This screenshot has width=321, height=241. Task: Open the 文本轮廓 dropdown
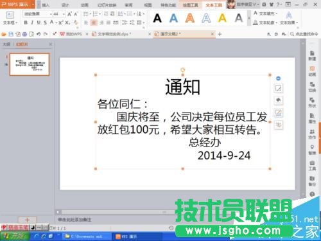(x=265, y=22)
